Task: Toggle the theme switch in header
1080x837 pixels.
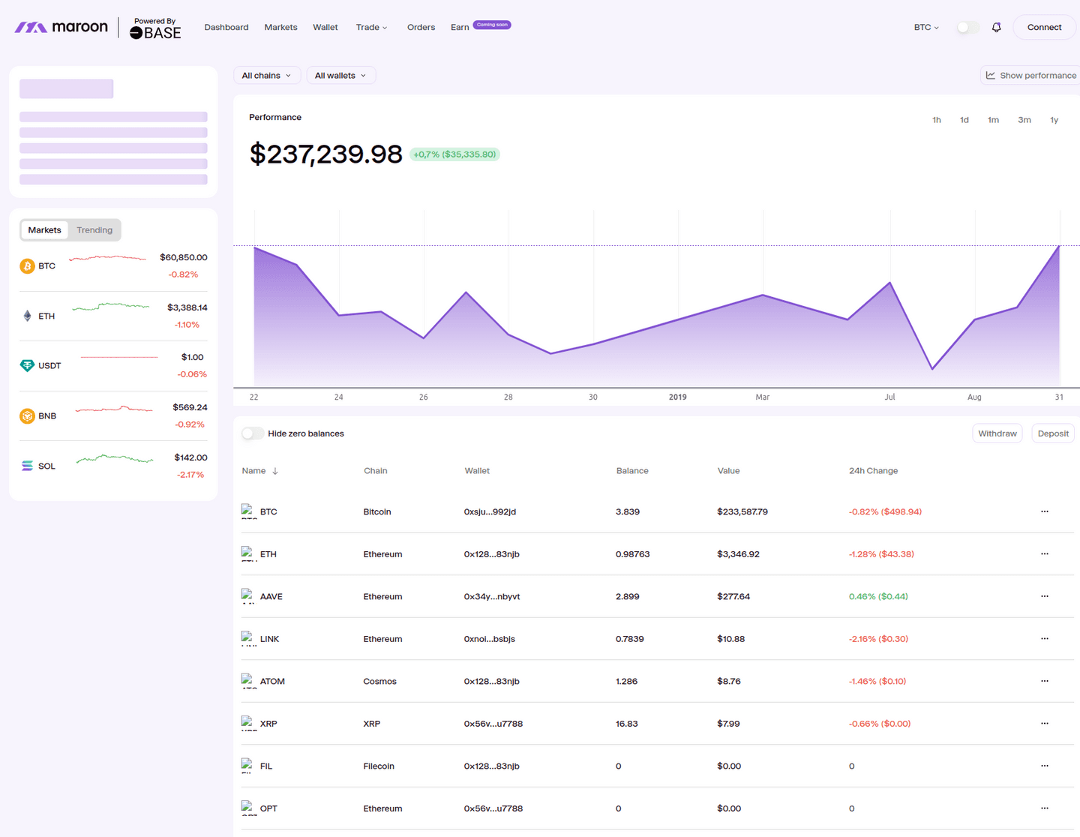Action: click(x=967, y=27)
